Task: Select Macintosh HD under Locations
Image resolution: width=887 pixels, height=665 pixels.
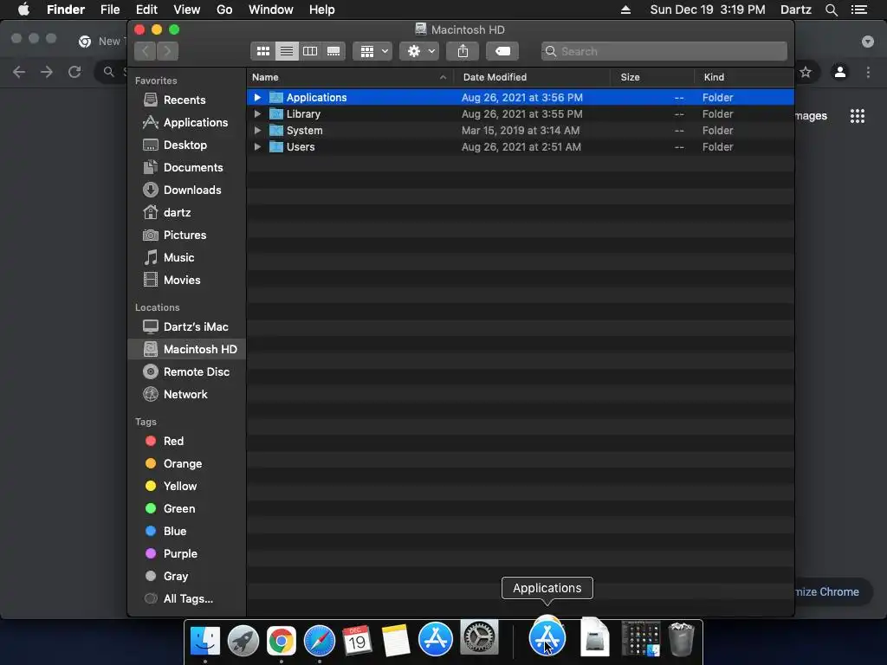Action: (187, 350)
